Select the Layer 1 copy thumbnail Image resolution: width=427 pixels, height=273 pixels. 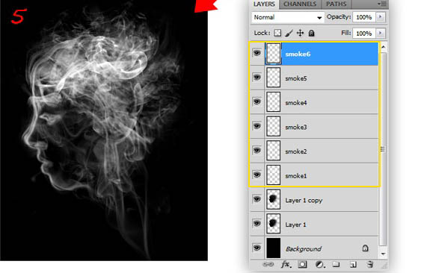pos(274,200)
